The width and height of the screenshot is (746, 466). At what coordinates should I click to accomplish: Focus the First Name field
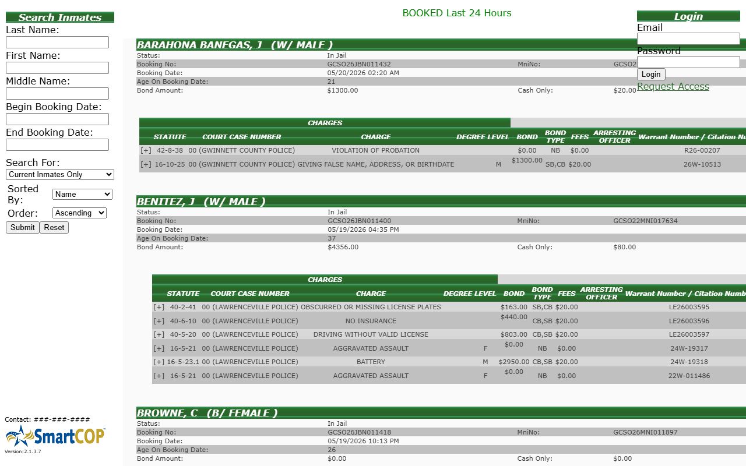point(57,68)
